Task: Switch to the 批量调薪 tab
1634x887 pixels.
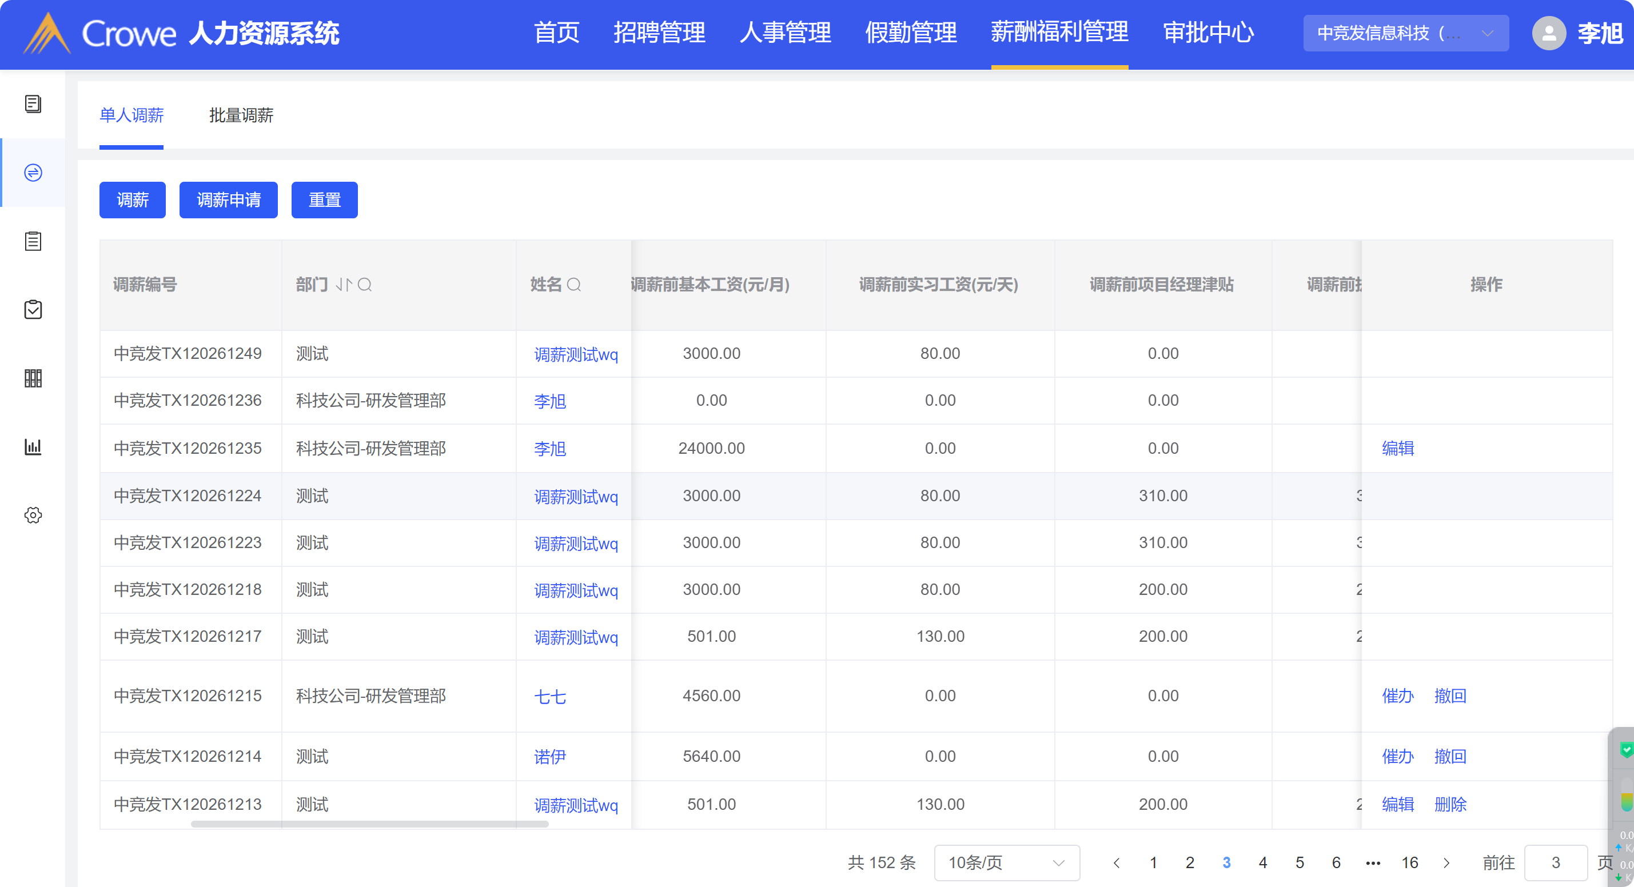Action: [241, 115]
